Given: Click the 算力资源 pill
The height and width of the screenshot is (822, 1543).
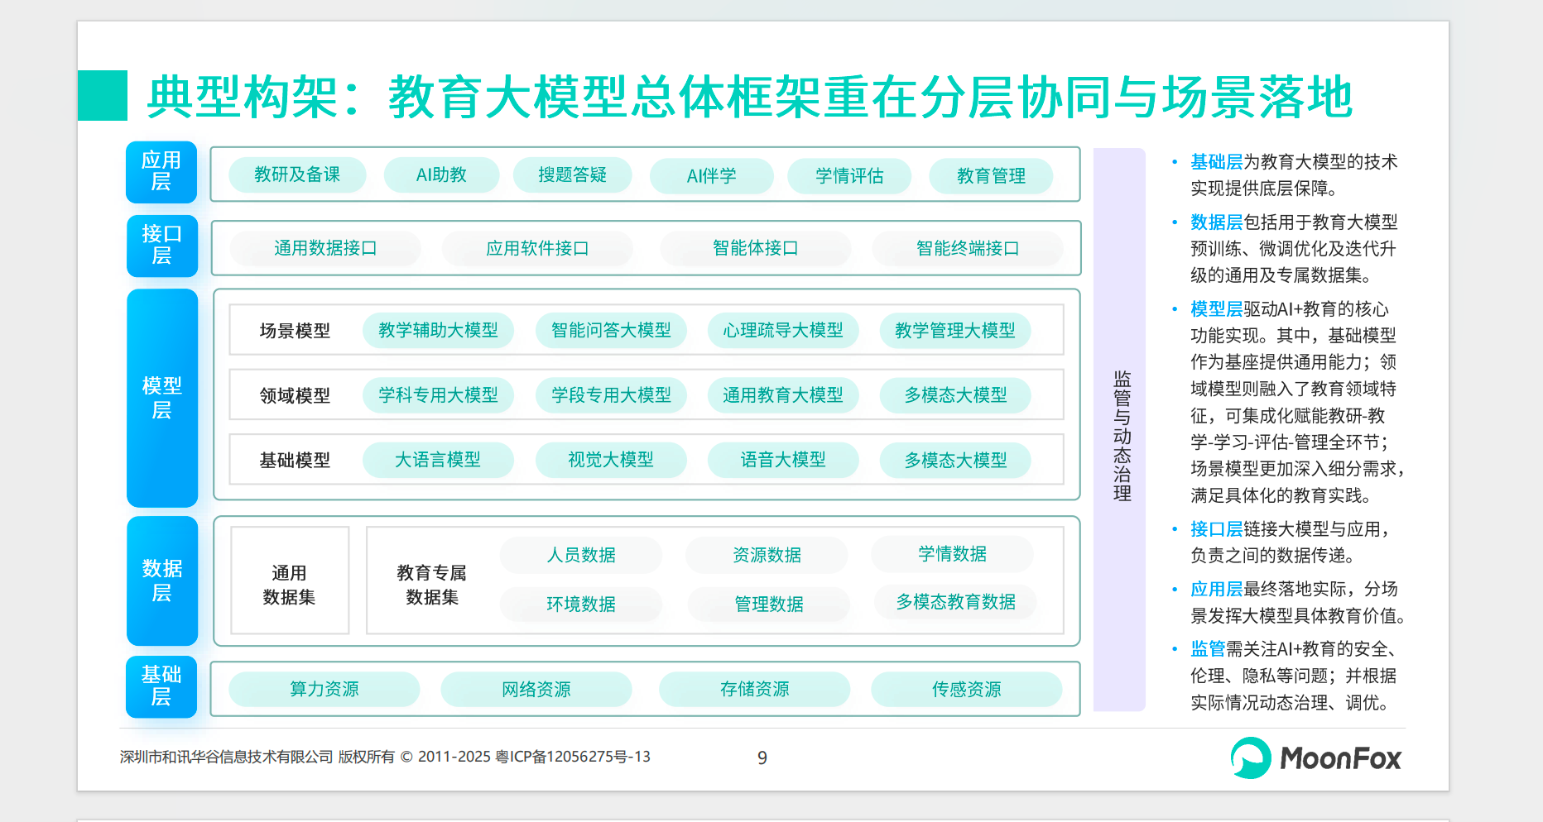Looking at the screenshot, I should pyautogui.click(x=324, y=689).
